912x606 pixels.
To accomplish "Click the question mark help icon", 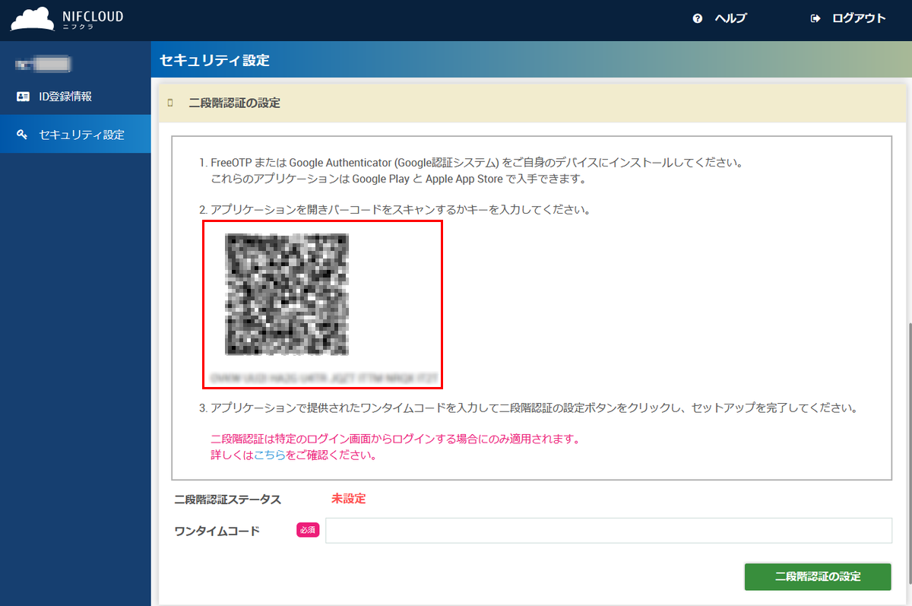I will coord(698,19).
